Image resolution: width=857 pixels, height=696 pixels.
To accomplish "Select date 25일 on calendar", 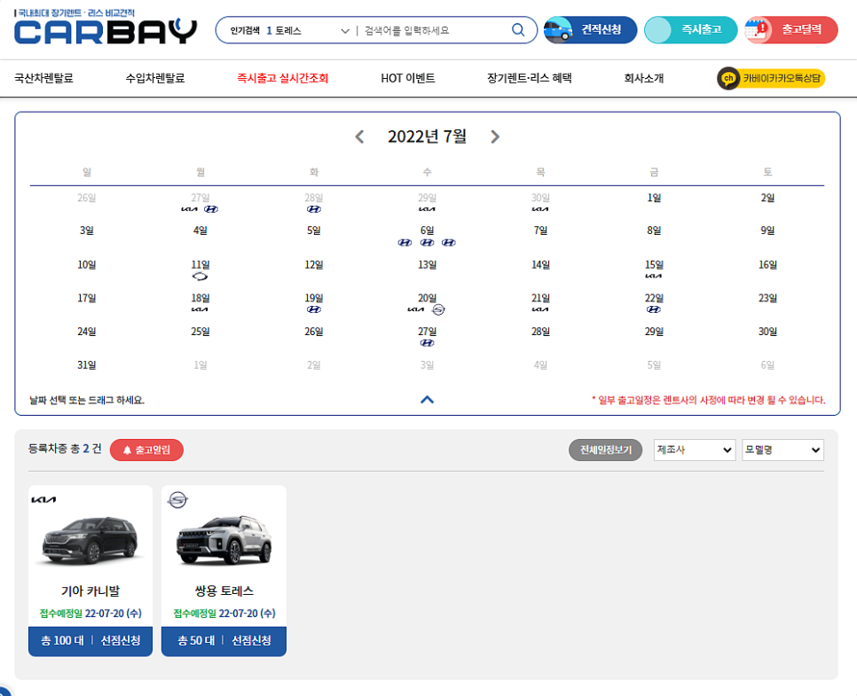I will (x=200, y=332).
